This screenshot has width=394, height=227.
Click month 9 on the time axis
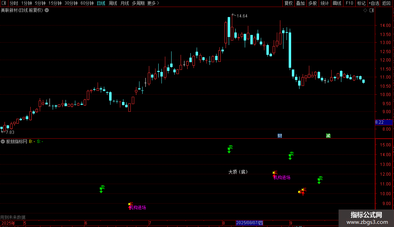click(291, 223)
